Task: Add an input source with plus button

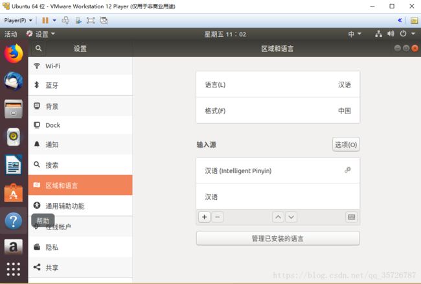Action: click(204, 217)
